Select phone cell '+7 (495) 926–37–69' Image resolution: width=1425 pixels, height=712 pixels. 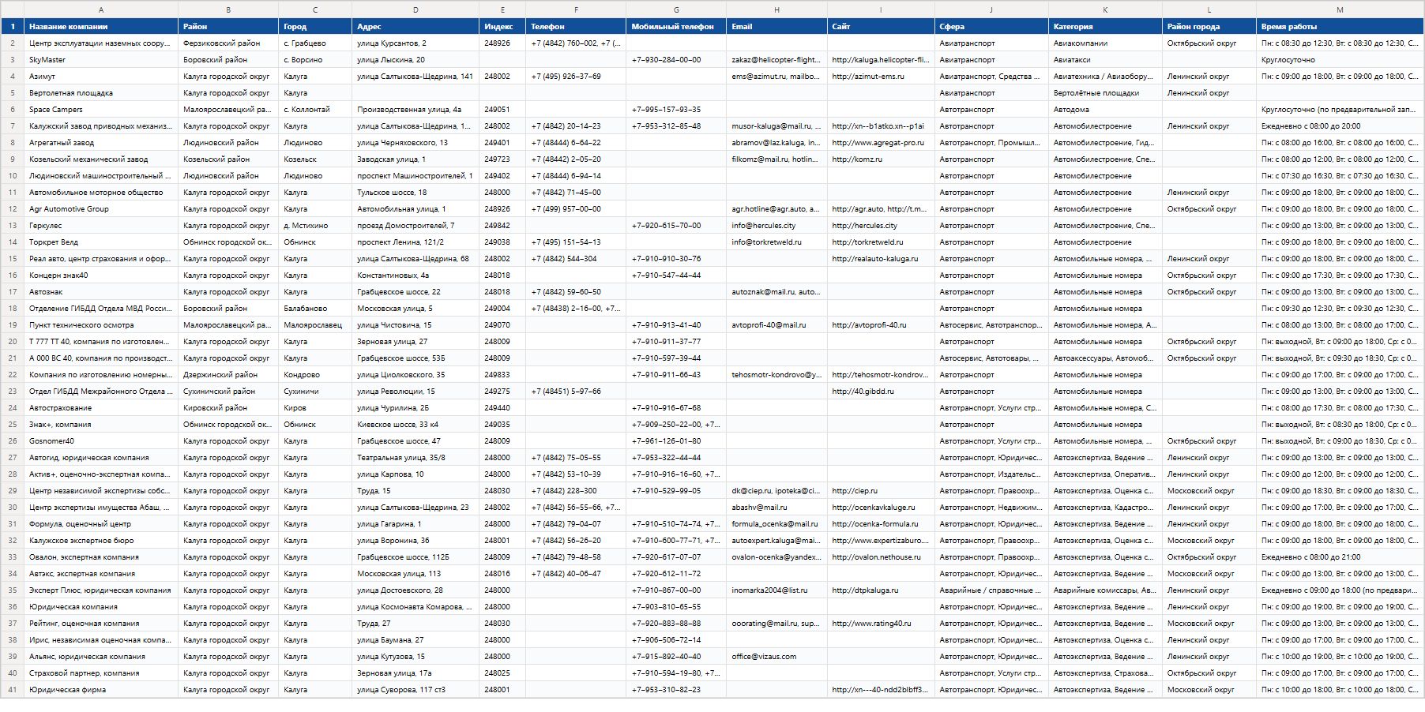point(576,77)
